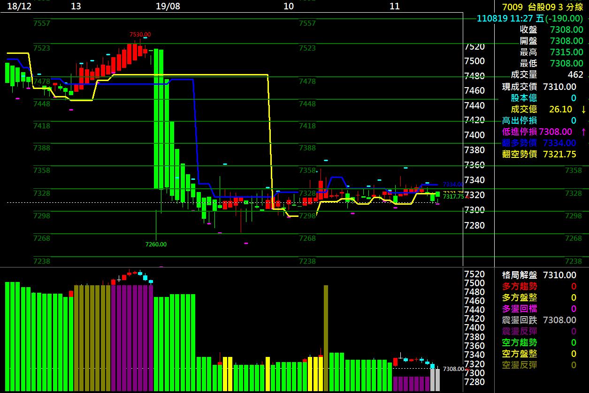Click the 13 hour mark on time axis
This screenshot has width=589, height=393.
pos(76,6)
